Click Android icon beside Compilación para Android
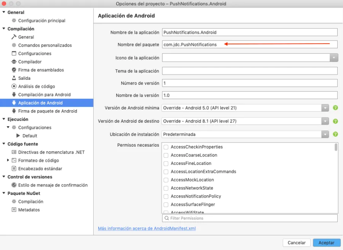 tap(14, 95)
